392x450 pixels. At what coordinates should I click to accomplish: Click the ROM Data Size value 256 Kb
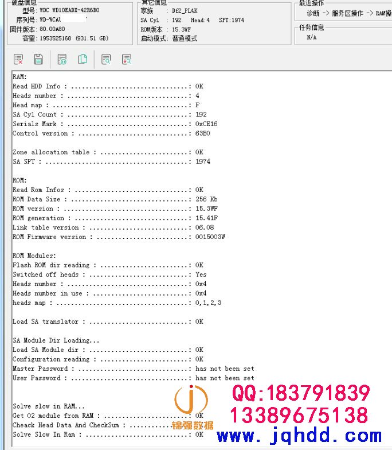206,199
